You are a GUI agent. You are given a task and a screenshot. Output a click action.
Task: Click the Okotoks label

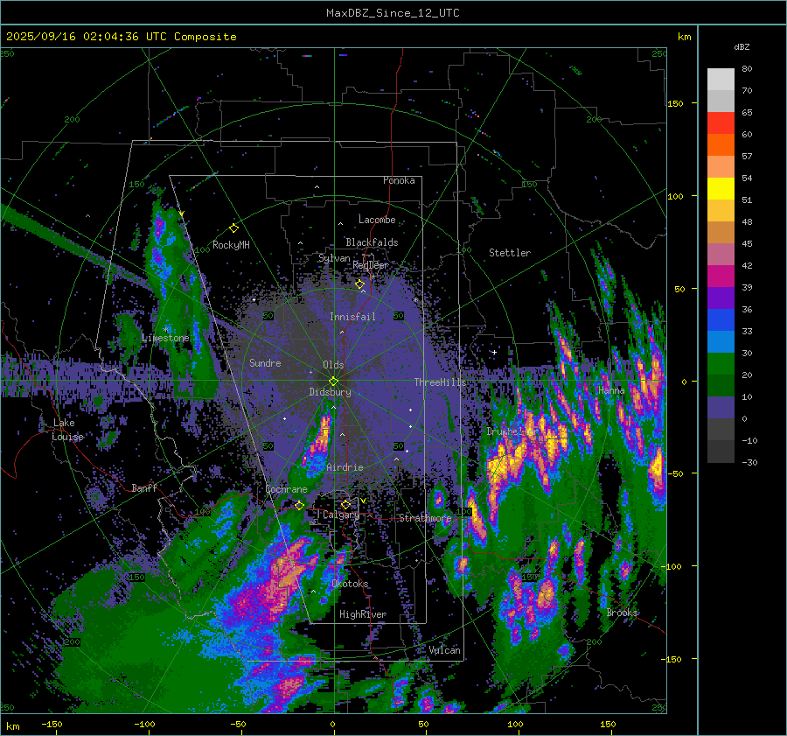pyautogui.click(x=350, y=584)
